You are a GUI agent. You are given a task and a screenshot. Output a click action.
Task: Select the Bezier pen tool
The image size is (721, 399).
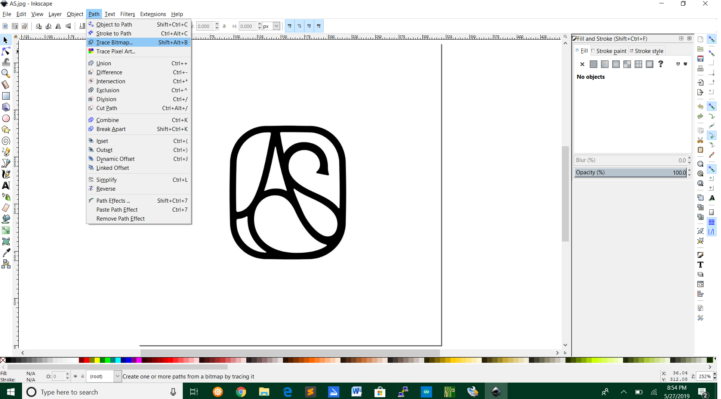[6, 163]
